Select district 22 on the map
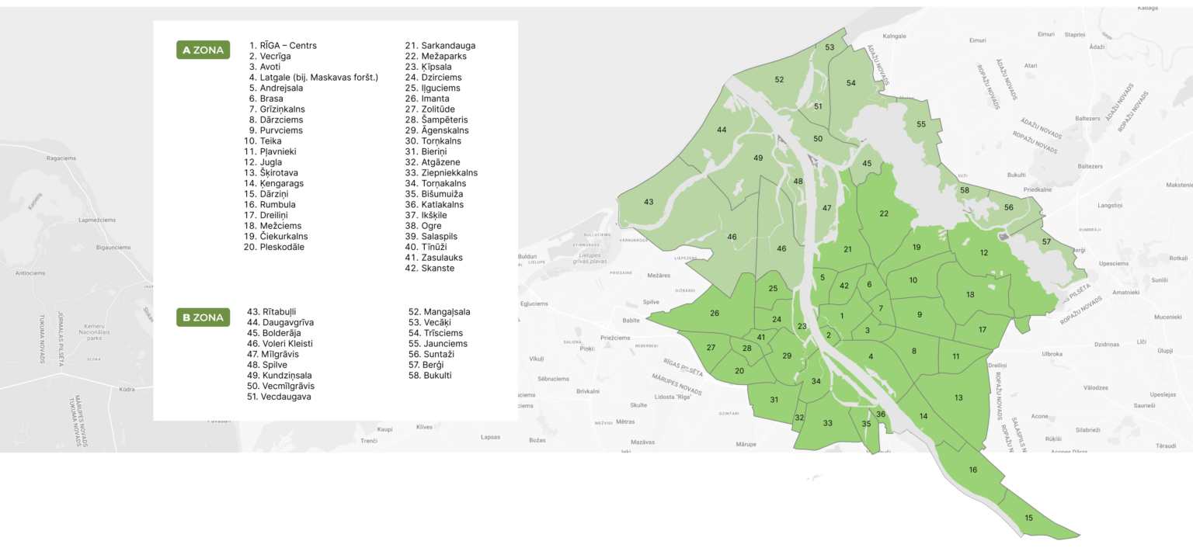1193x548 pixels. 884,213
